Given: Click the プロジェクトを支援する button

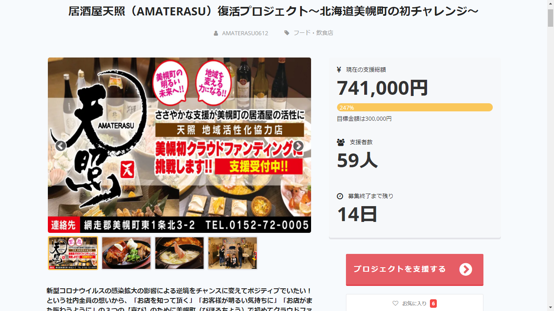Looking at the screenshot, I should click(x=414, y=270).
